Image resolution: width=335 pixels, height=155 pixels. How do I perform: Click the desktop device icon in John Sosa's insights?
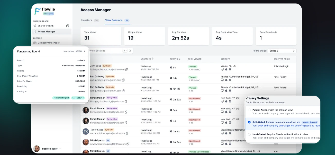click(x=222, y=69)
